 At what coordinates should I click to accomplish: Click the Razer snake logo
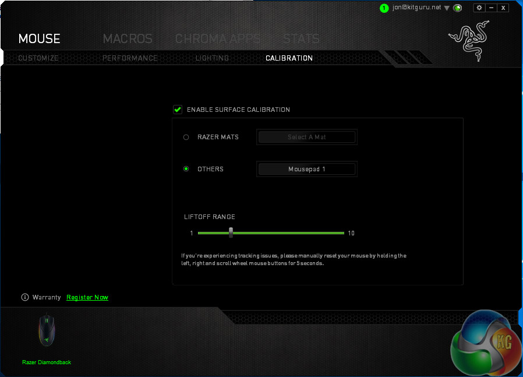469,41
